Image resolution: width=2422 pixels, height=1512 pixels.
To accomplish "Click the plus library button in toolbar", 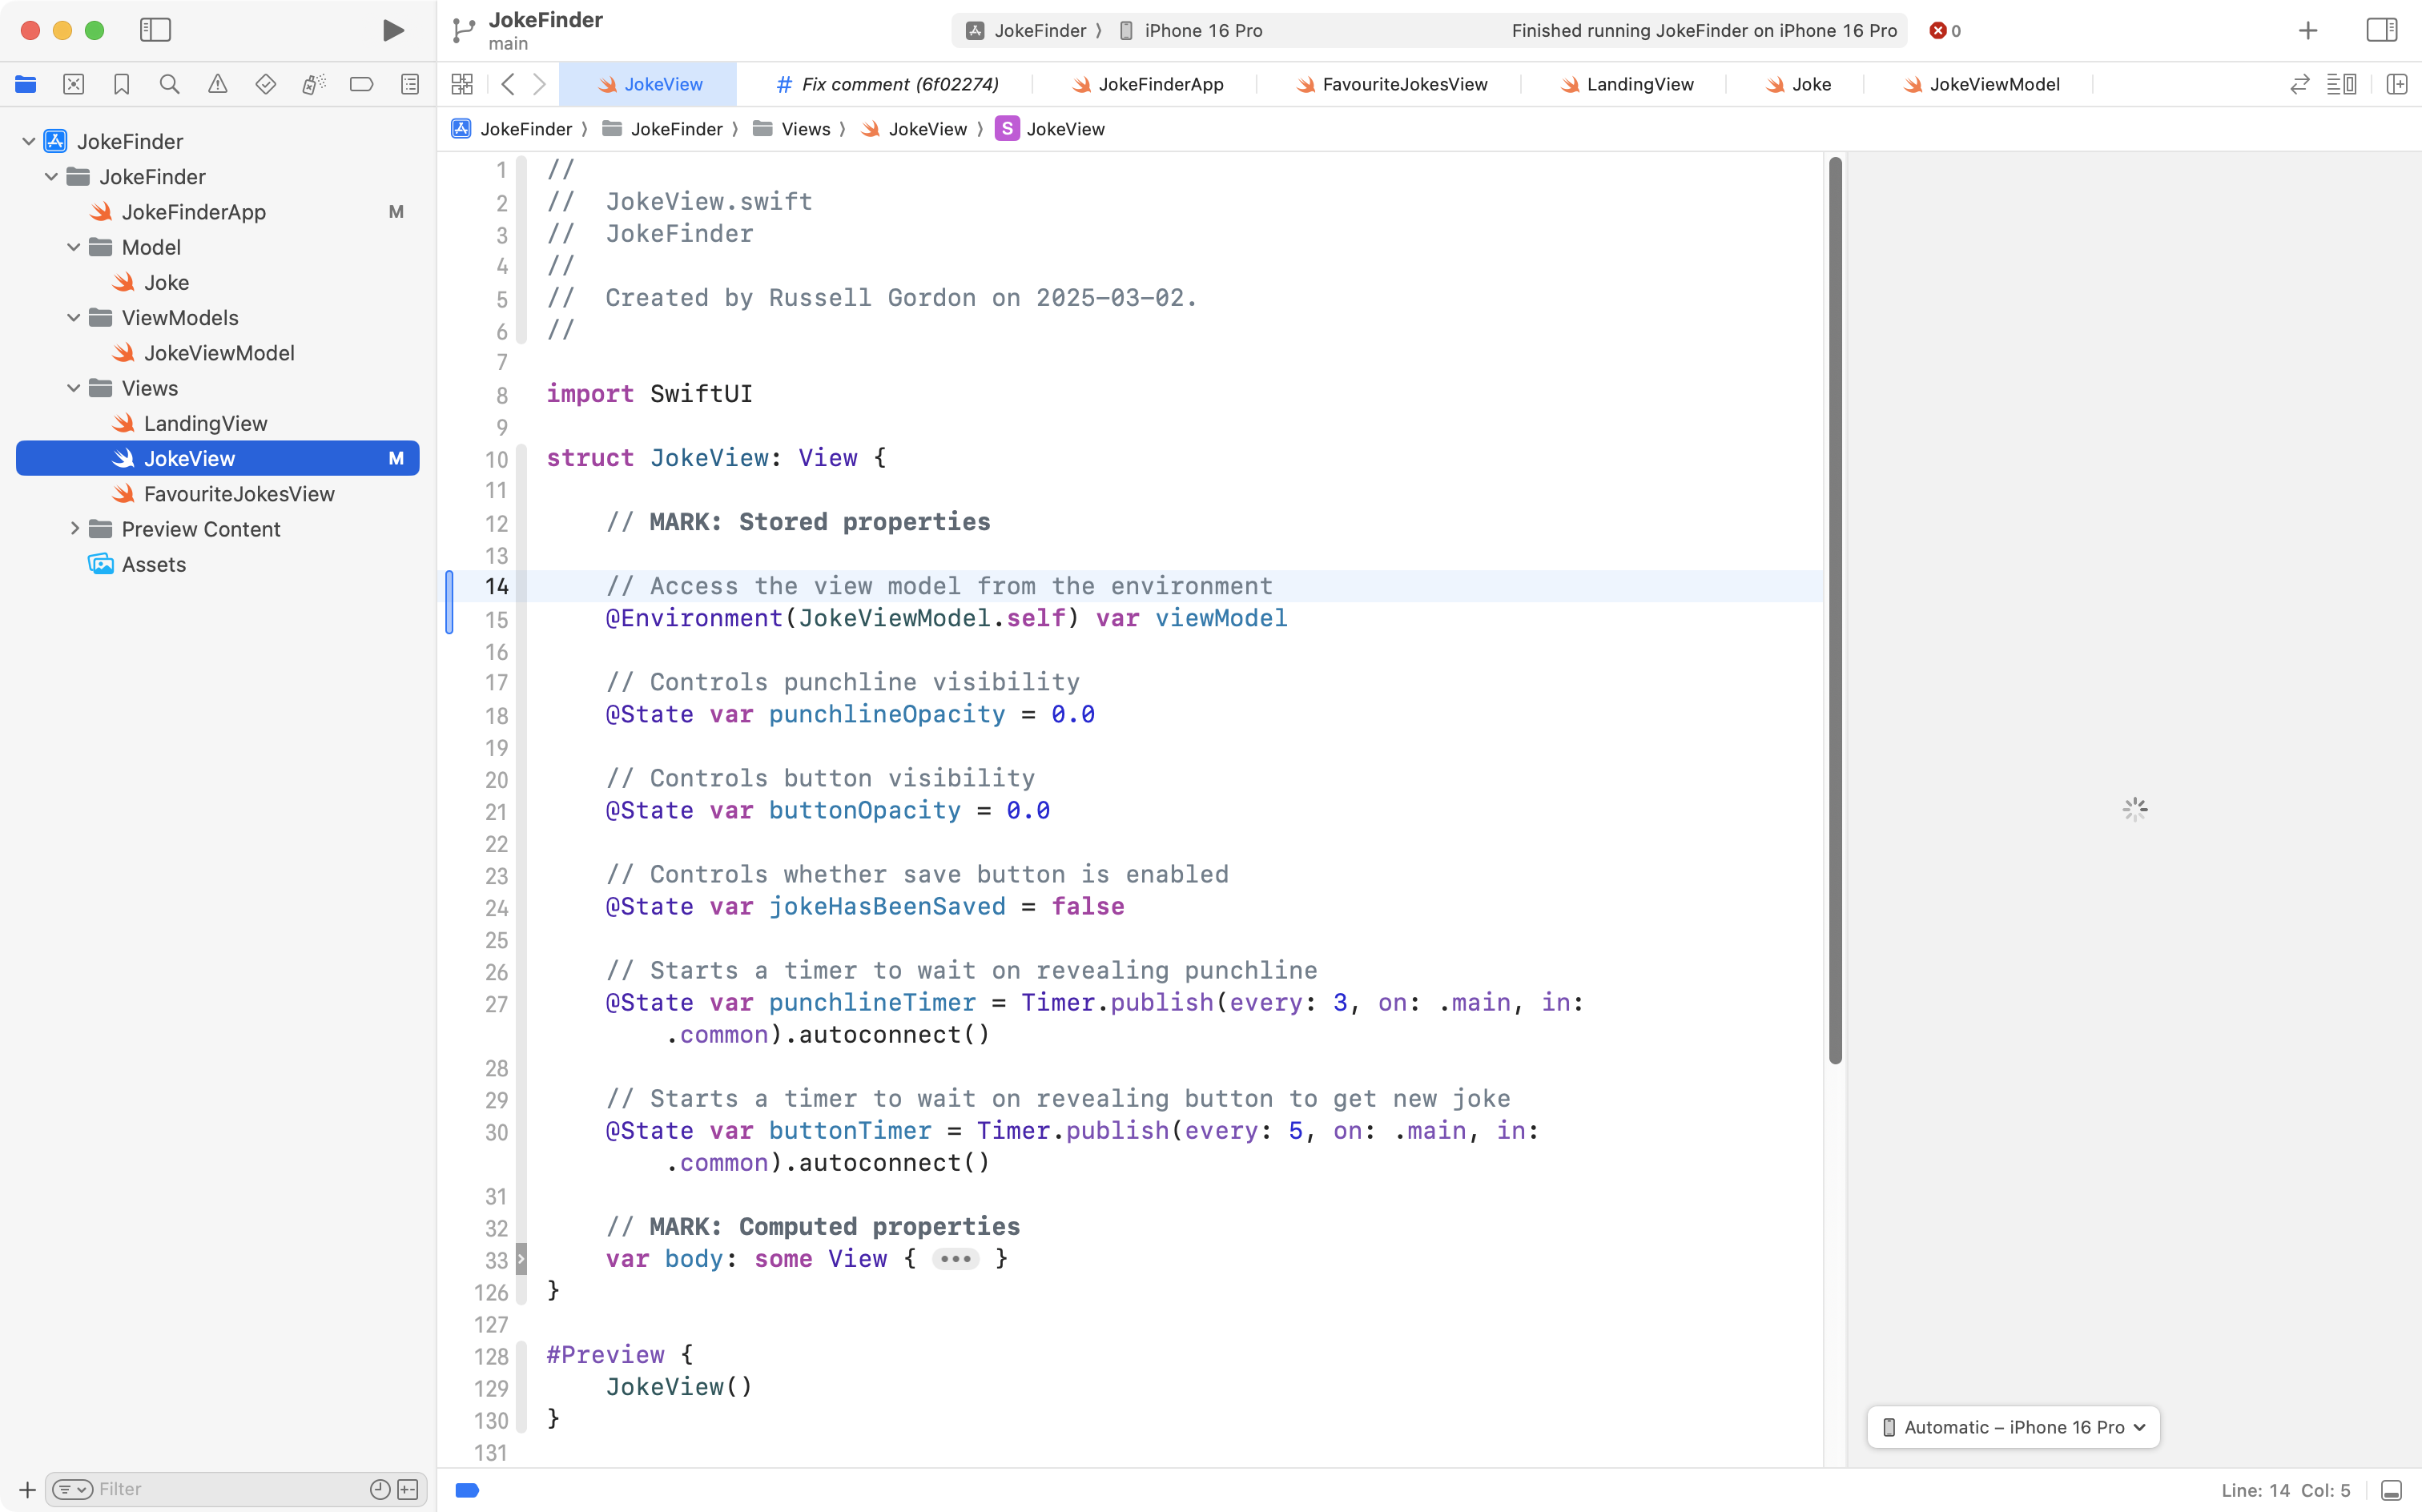I will click(2308, 30).
